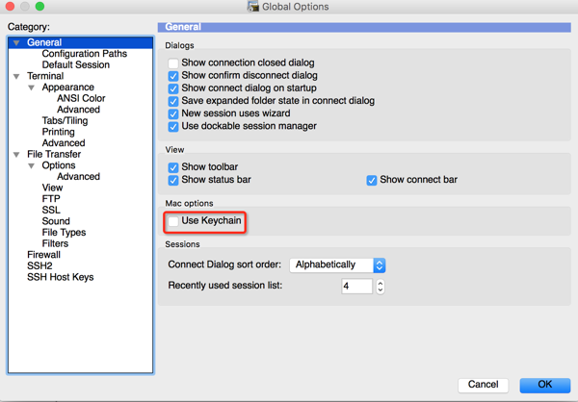This screenshot has height=402, width=578.
Task: Uncheck Show toolbar option
Action: 173,167
